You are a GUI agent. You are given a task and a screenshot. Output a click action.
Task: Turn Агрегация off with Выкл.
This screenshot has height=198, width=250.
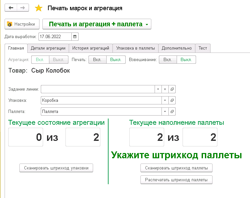[x=59, y=60]
